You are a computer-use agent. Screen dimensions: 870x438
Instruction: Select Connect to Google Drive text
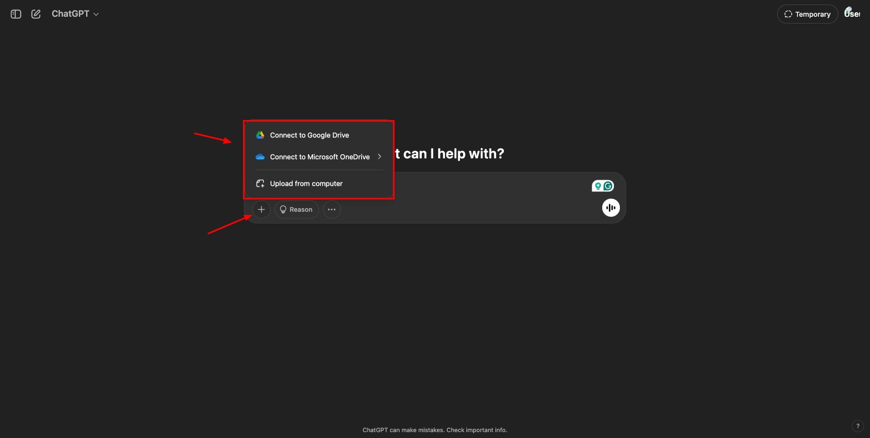tap(309, 135)
